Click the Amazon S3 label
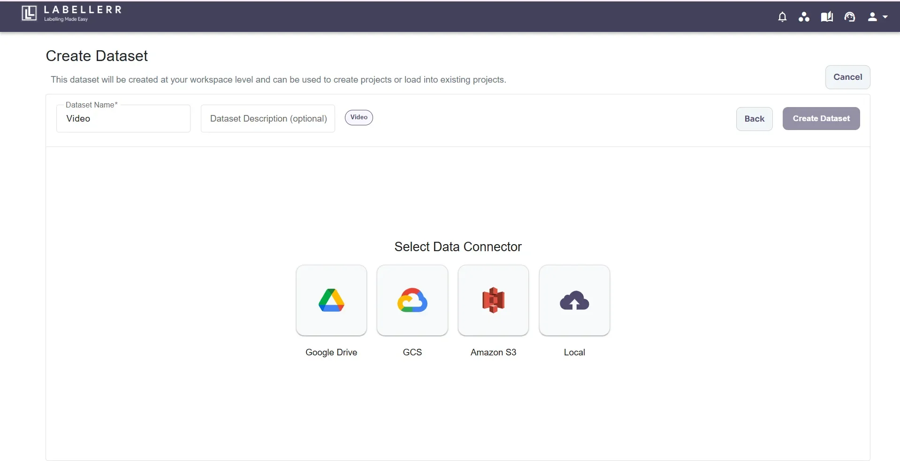The image size is (900, 461). [493, 352]
